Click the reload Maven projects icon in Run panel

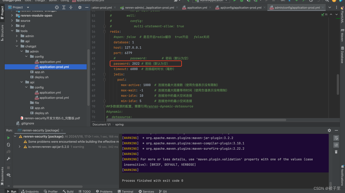pyautogui.click(x=8, y=145)
